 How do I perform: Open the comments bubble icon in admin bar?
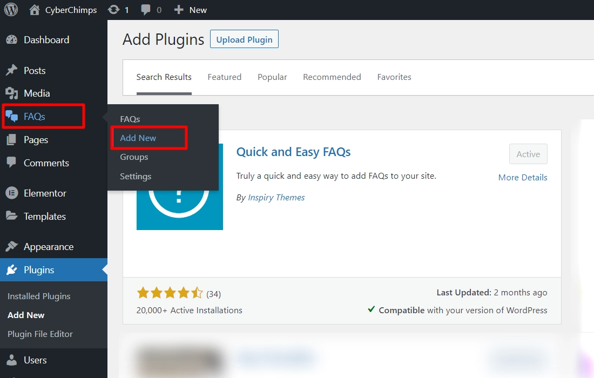(145, 10)
